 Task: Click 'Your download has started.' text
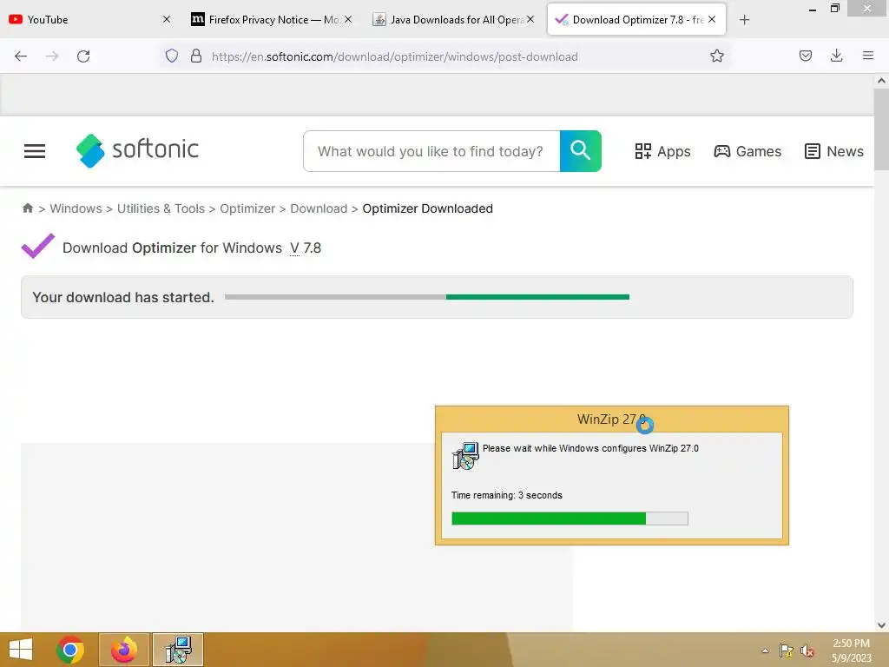point(123,297)
